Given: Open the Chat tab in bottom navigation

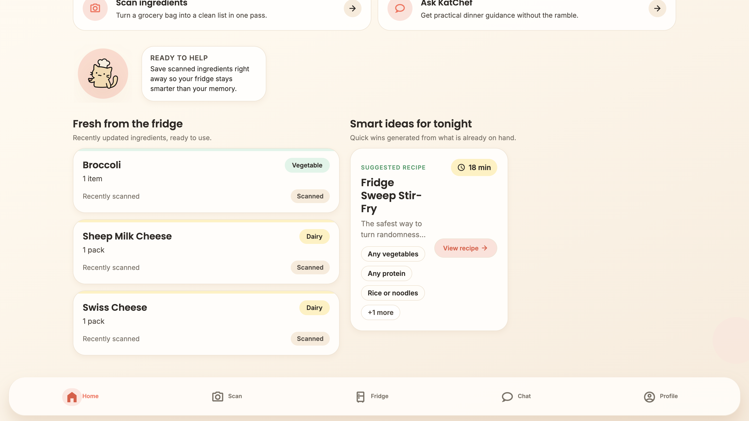Looking at the screenshot, I should (516, 396).
